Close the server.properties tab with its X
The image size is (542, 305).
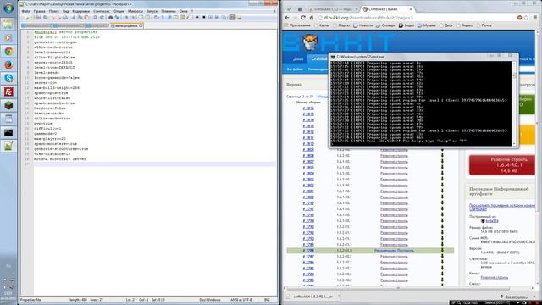pyautogui.click(x=141, y=25)
